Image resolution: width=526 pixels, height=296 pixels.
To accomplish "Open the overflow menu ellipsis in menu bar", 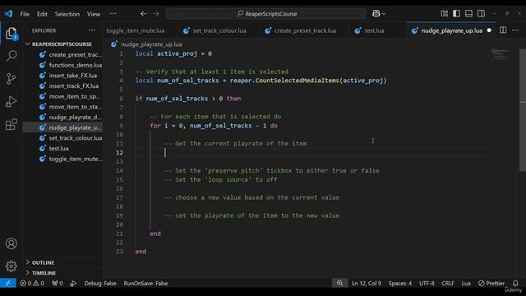I will pyautogui.click(x=113, y=14).
